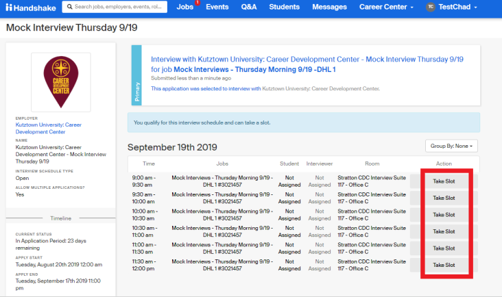This screenshot has height=297, width=502.
Task: Open the Q&A section
Action: pos(249,8)
